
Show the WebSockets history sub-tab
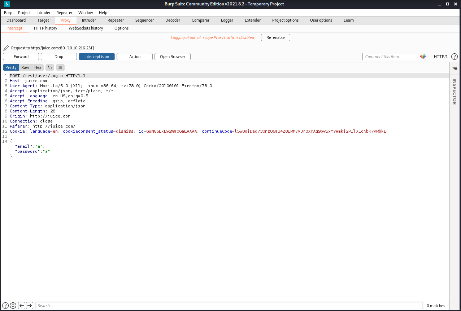pos(86,28)
